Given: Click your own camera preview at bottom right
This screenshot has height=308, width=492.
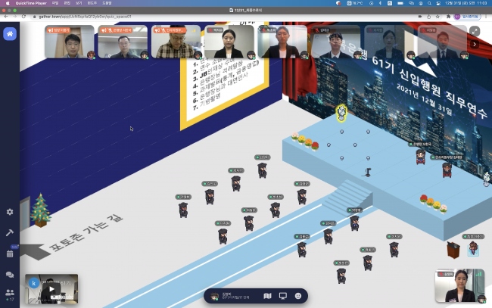Looking at the screenshot, I should click(459, 285).
